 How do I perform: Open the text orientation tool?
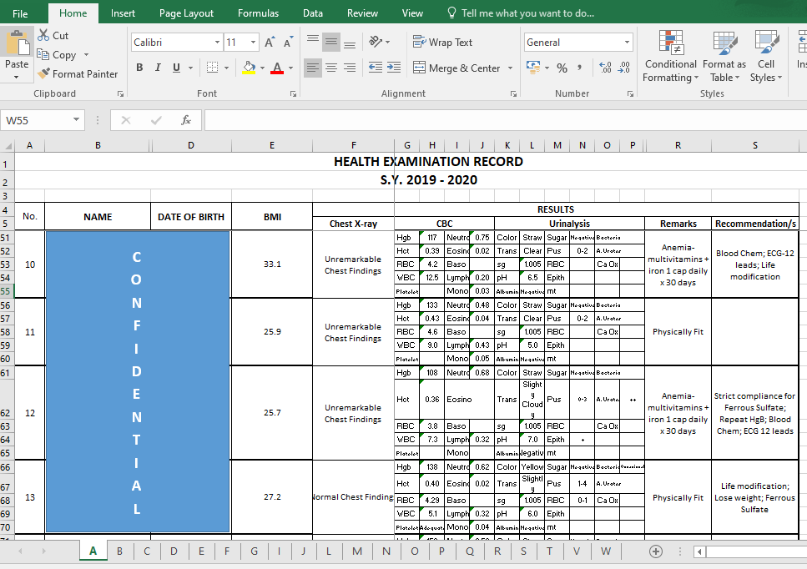[x=380, y=43]
